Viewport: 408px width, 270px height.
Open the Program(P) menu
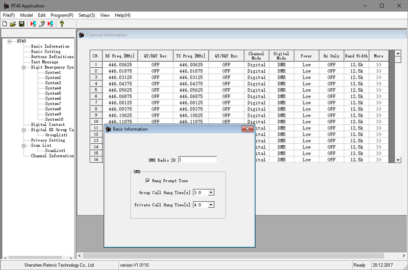(62, 15)
